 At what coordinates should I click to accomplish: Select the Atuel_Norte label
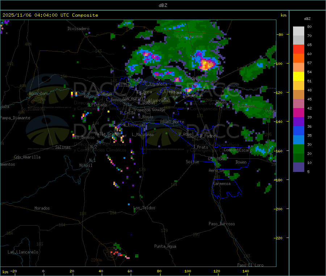click(x=172, y=122)
